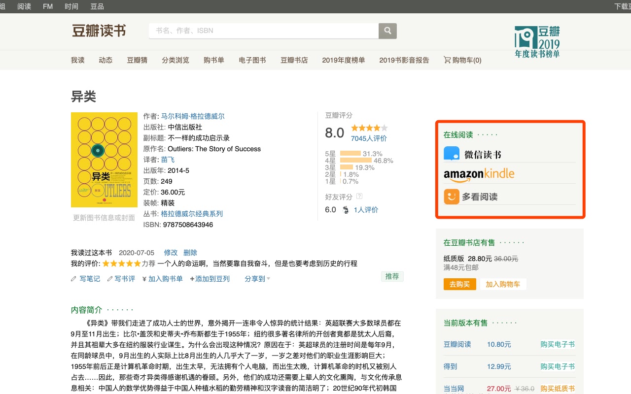Open the Douban Read logo
631x394 pixels.
pyautogui.click(x=99, y=31)
